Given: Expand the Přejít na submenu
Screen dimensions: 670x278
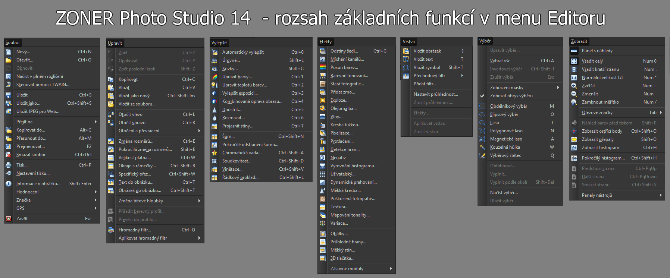Looking at the screenshot, I should click(x=96, y=122).
